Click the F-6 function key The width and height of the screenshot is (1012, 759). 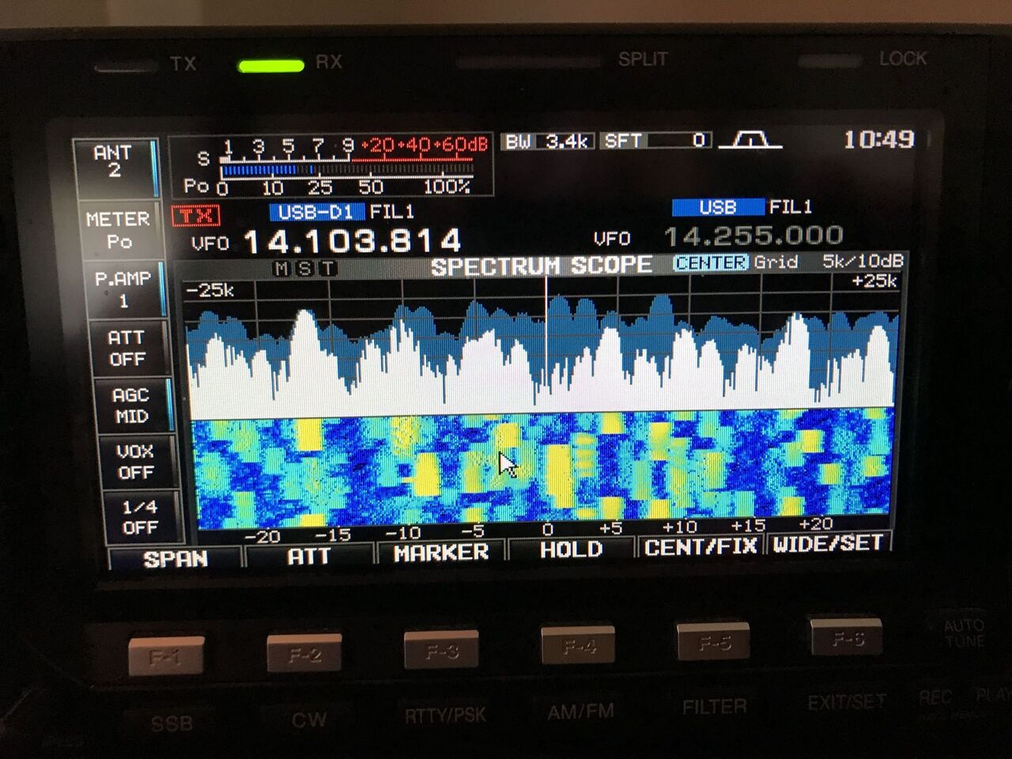(x=847, y=637)
